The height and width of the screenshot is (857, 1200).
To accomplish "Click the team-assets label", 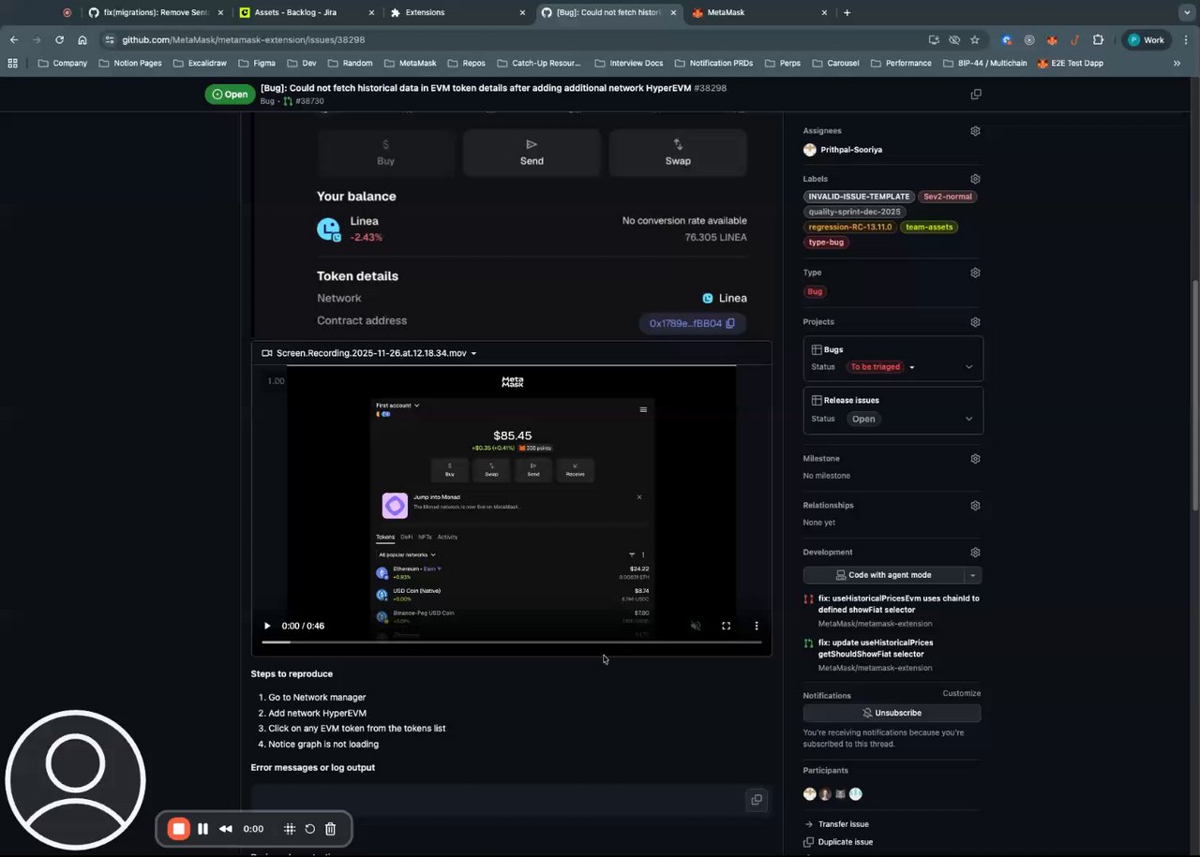I will tap(929, 227).
